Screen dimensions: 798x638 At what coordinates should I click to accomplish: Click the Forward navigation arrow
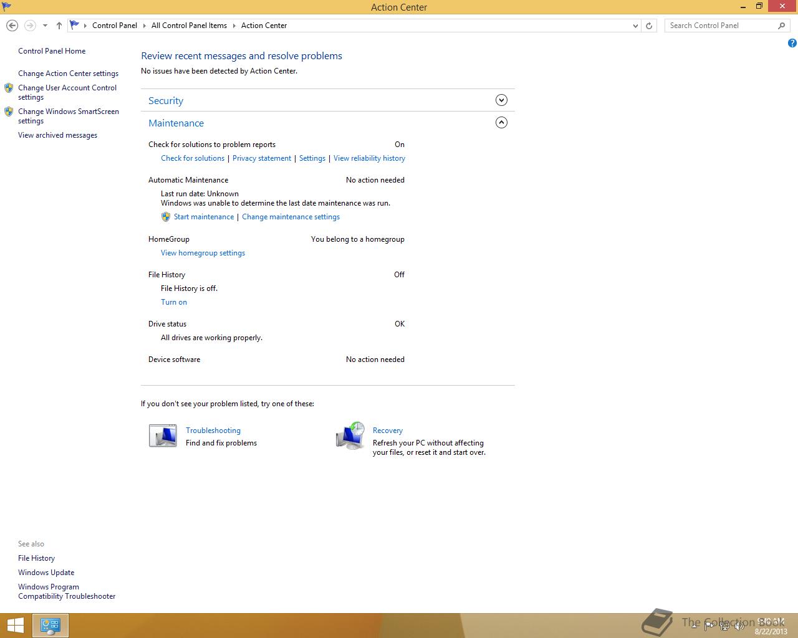30,26
